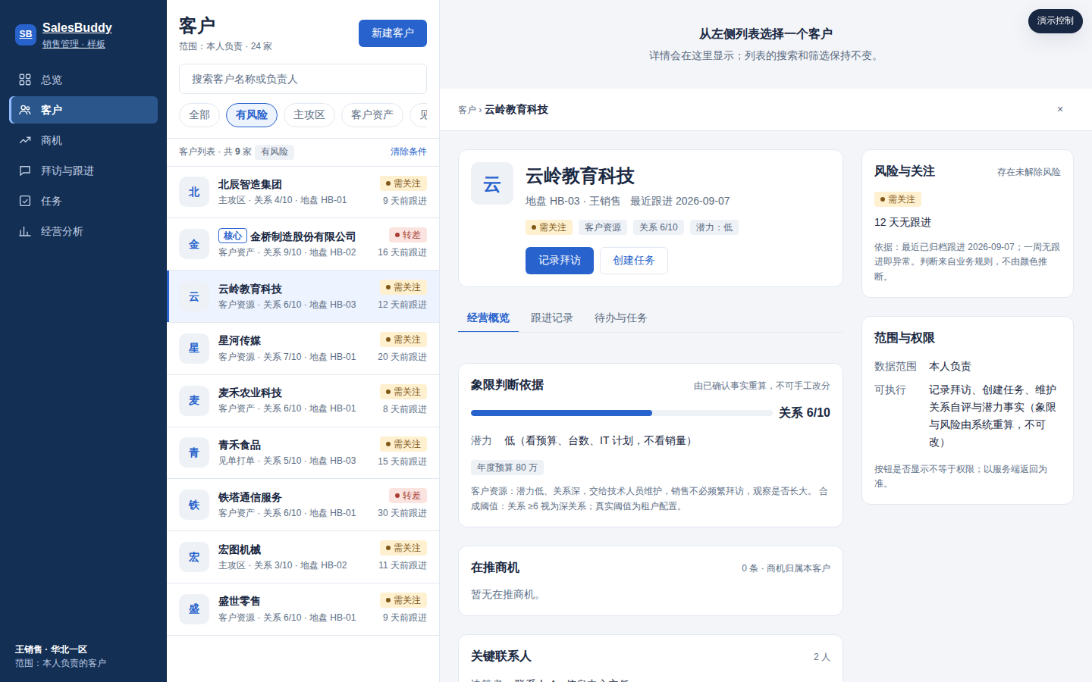Open the 星河传媒 customer row
This screenshot has width=1092, height=682.
(x=303, y=349)
